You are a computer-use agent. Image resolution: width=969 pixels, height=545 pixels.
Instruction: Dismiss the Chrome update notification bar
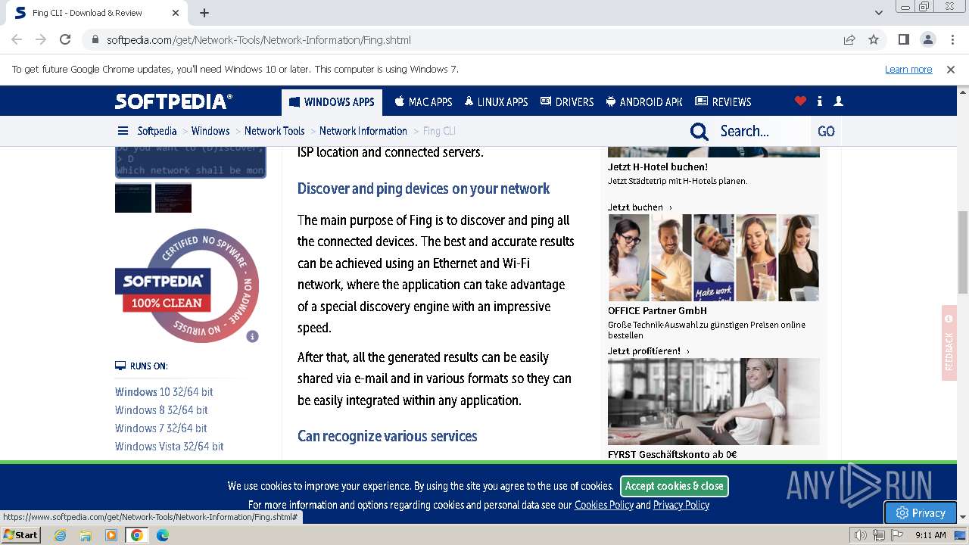click(x=951, y=70)
